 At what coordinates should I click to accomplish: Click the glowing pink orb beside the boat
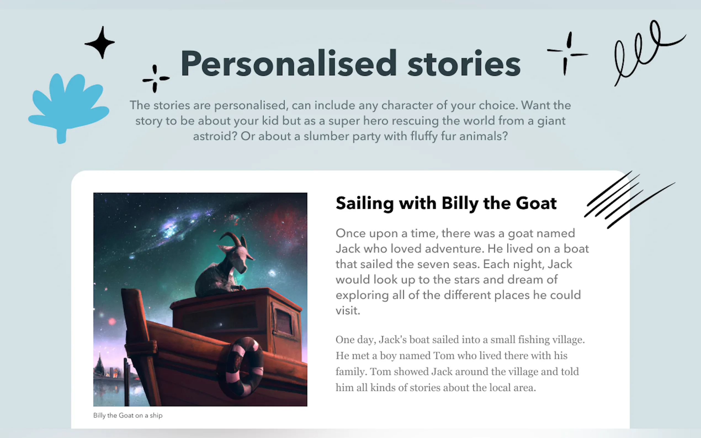click(x=112, y=321)
